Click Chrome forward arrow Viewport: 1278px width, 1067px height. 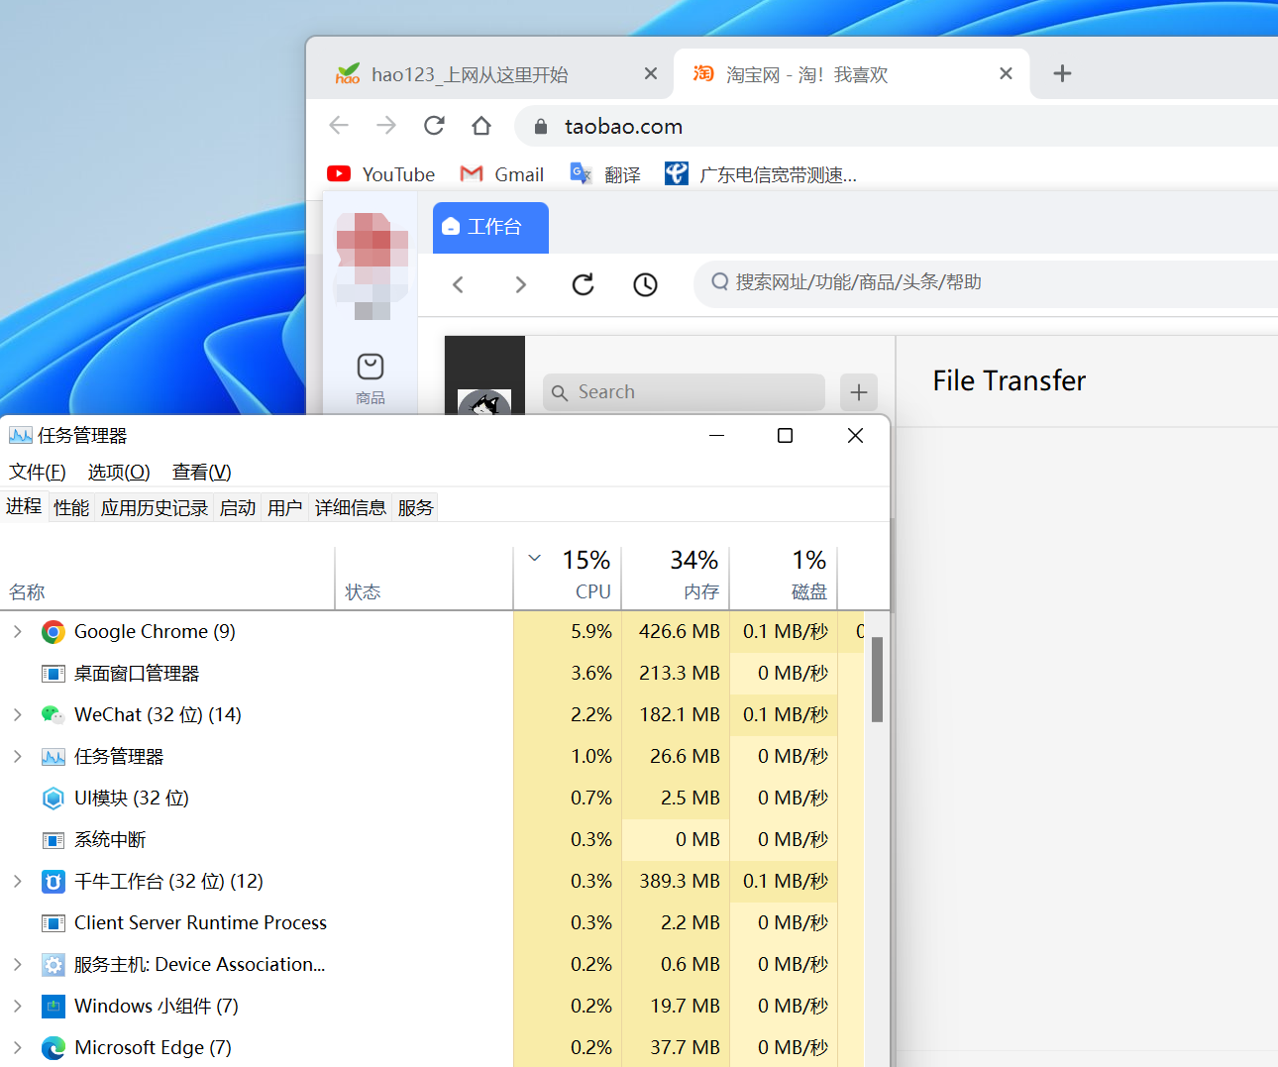pos(386,126)
